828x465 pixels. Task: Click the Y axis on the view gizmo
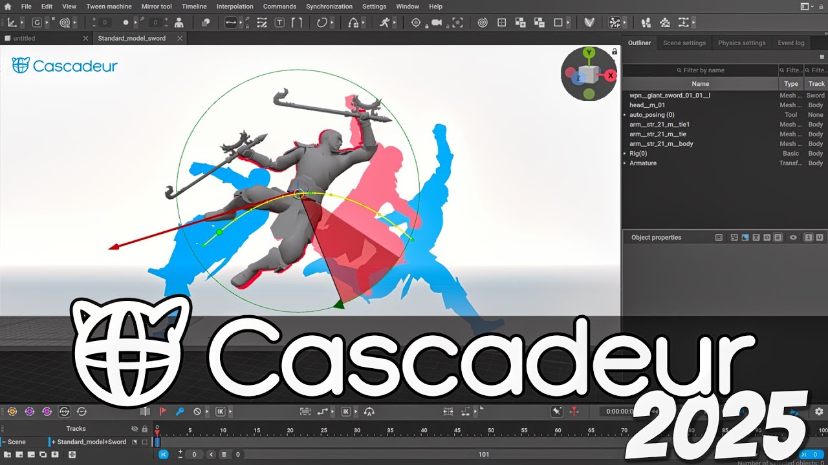click(589, 52)
